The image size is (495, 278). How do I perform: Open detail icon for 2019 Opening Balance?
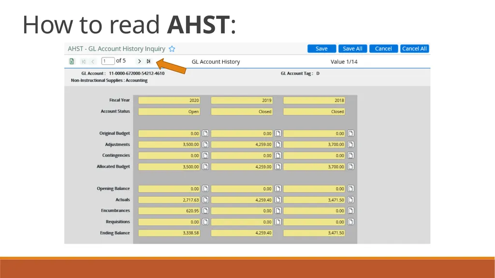pos(278,189)
